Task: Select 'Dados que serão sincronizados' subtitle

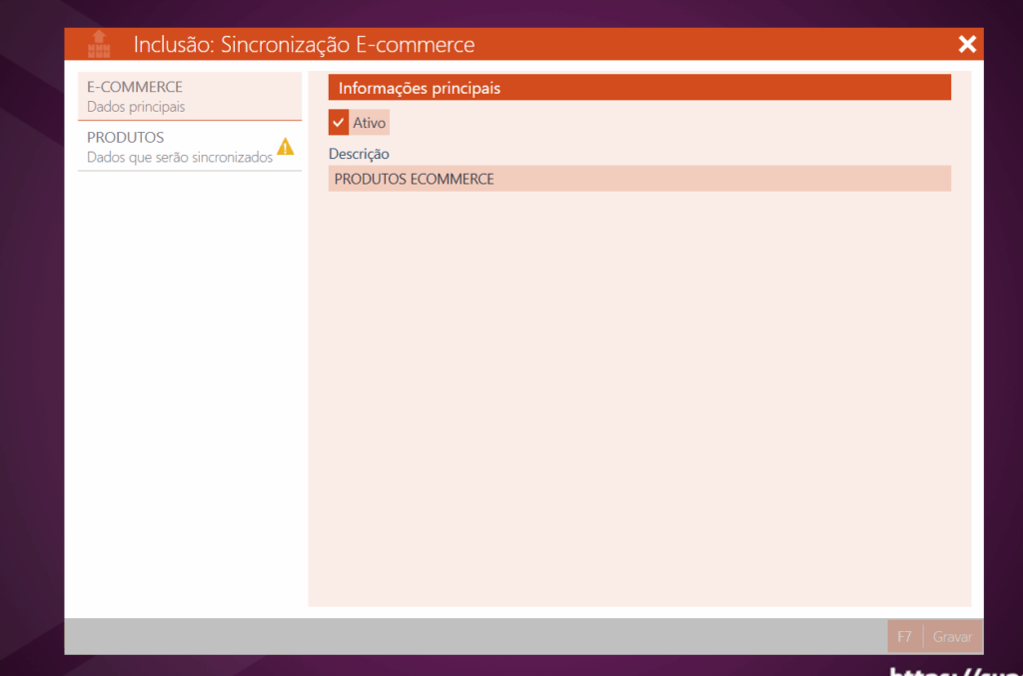Action: tap(180, 158)
